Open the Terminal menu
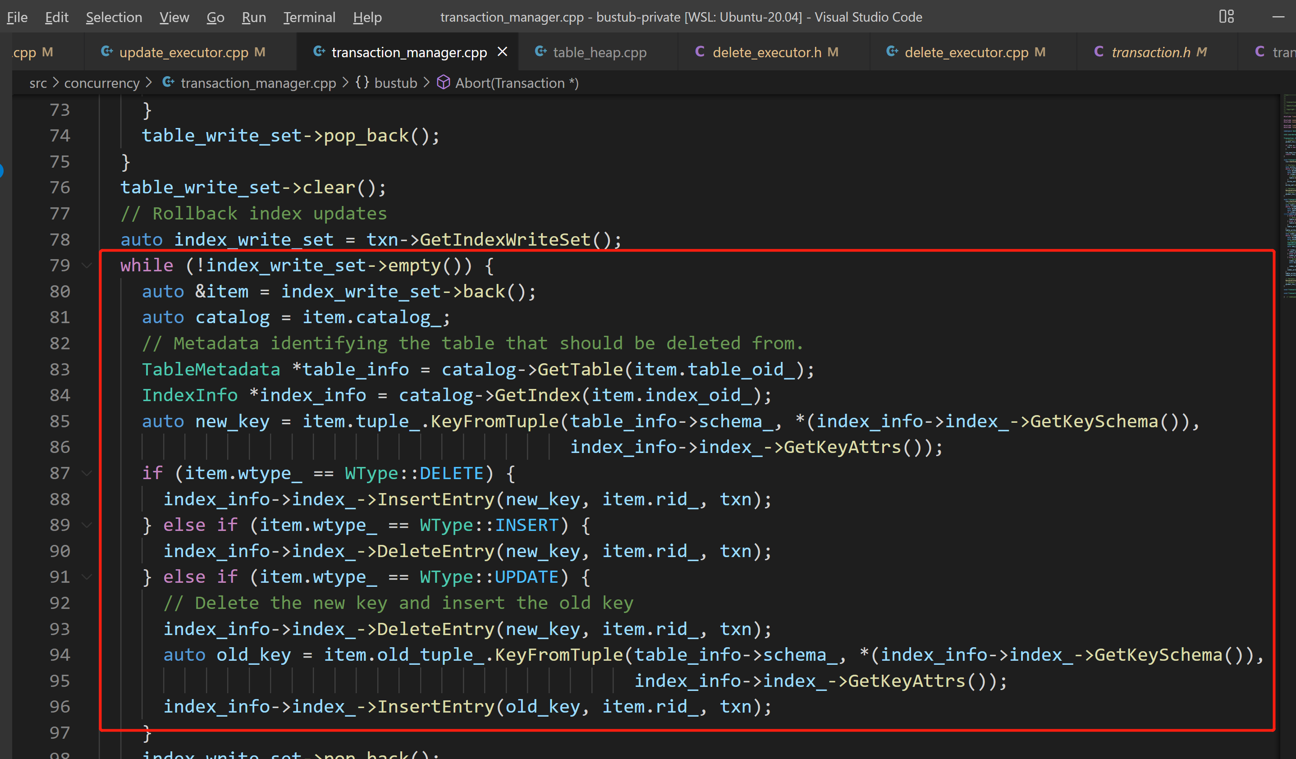The image size is (1296, 759). click(x=309, y=17)
